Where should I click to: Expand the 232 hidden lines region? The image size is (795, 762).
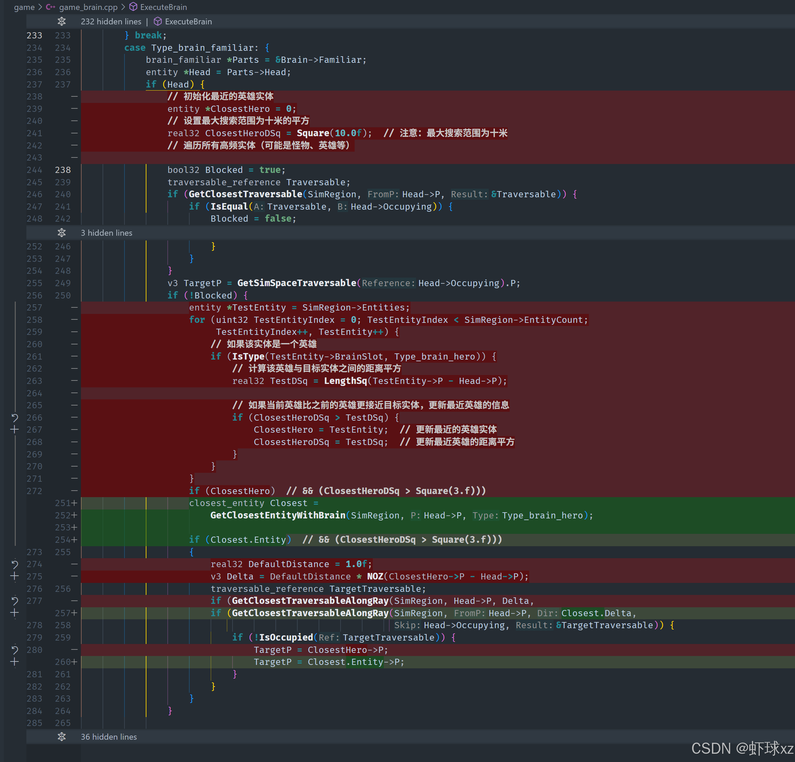[62, 22]
